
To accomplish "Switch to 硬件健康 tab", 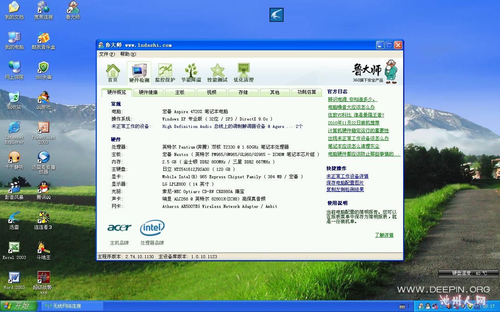I will [x=148, y=92].
